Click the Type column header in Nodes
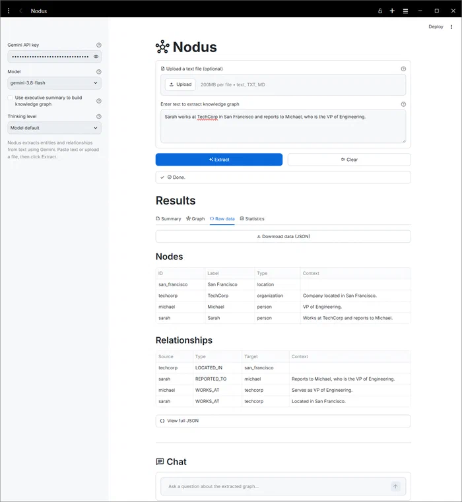 (x=277, y=273)
